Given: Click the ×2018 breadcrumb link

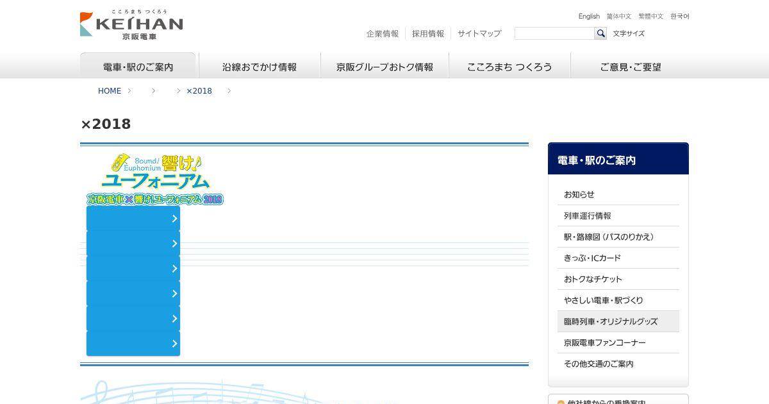Looking at the screenshot, I should (199, 91).
